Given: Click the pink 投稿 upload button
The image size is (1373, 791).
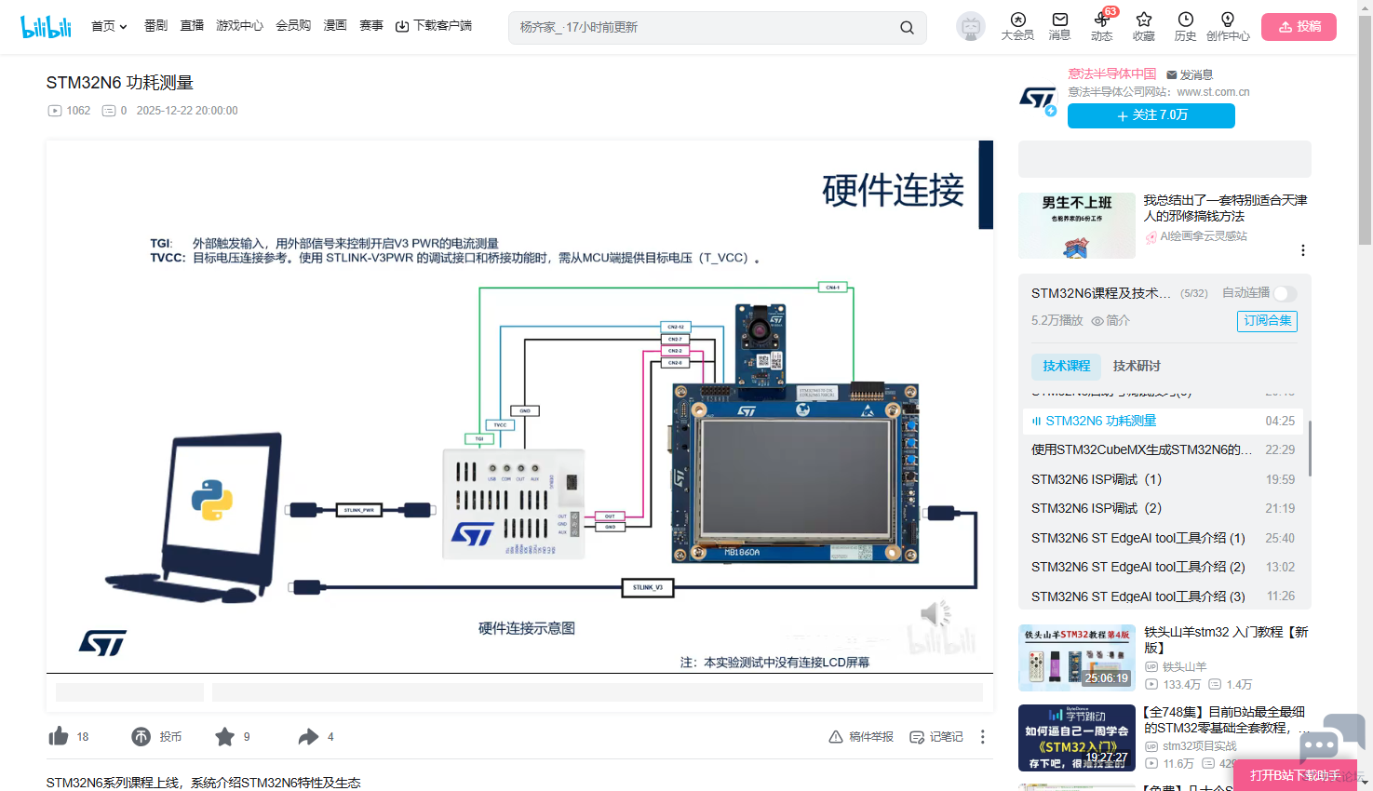Looking at the screenshot, I should tap(1299, 27).
